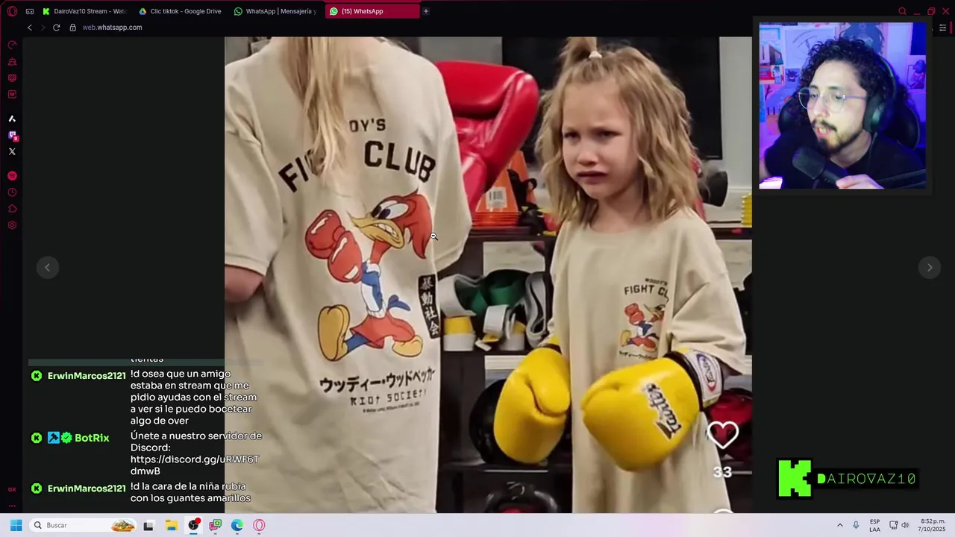Show previous media with left arrow
Screen dimensions: 955x537
tap(47, 267)
